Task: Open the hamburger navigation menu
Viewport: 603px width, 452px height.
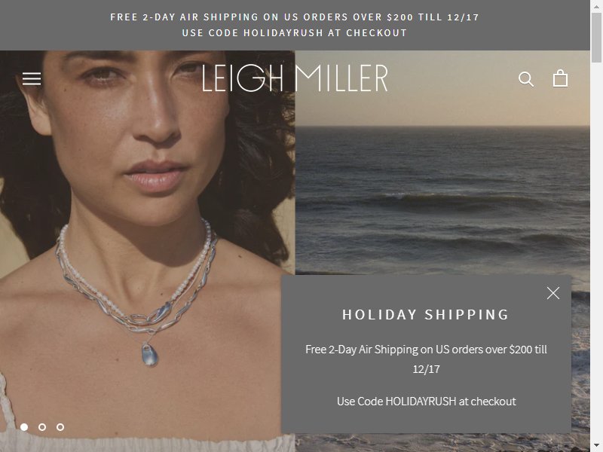Action: [32, 79]
